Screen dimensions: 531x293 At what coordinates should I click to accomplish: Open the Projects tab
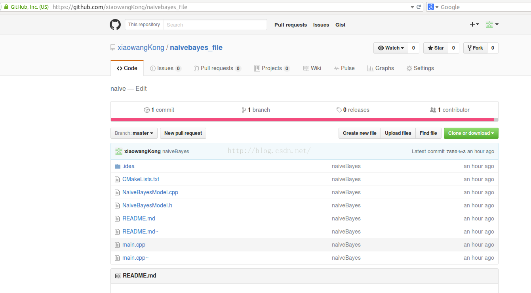(272, 68)
